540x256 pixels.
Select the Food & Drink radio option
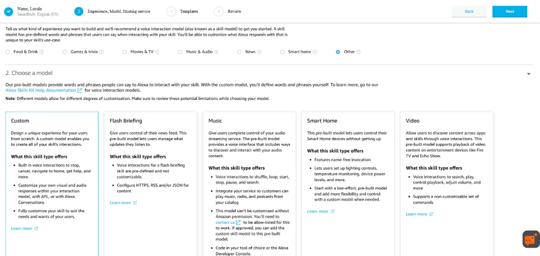coord(8,52)
